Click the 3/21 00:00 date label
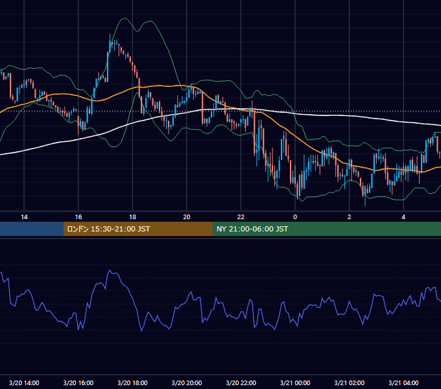 [x=295, y=383]
